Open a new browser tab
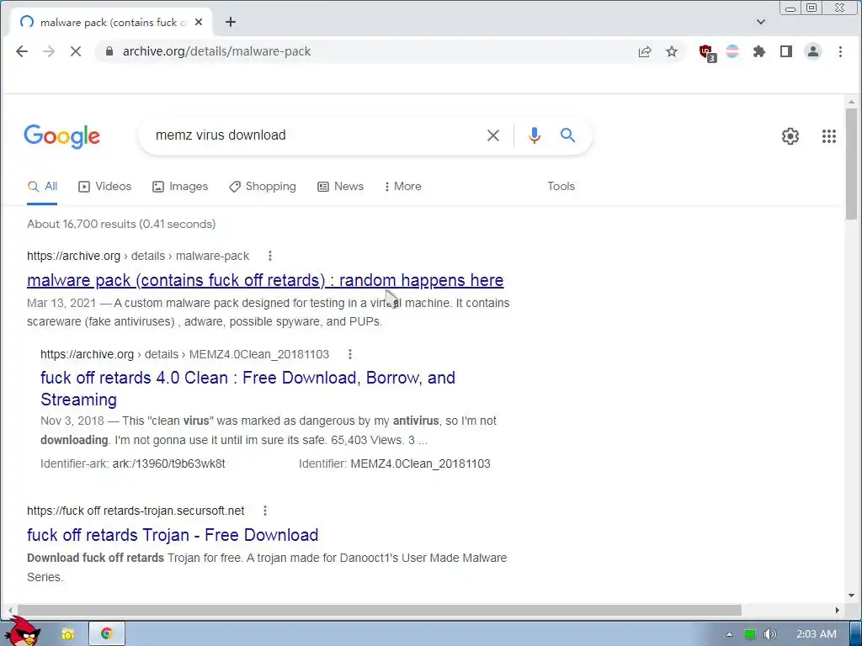The image size is (862, 646). click(x=231, y=22)
